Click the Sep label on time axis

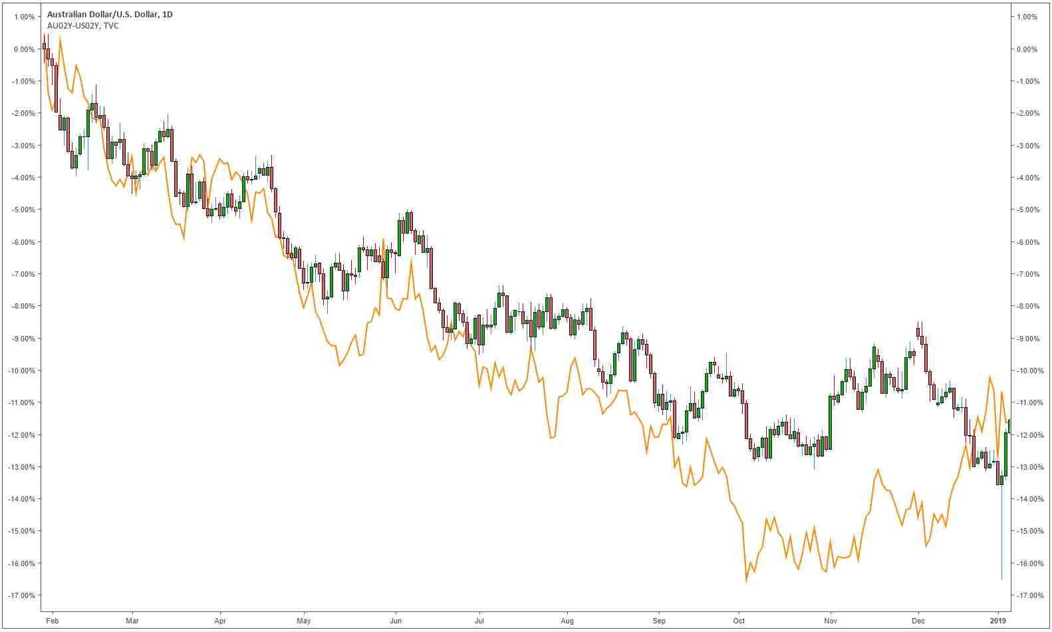[659, 621]
